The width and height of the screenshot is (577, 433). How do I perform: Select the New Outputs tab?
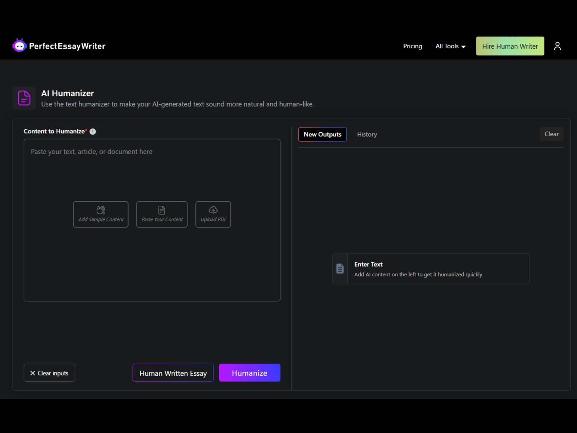(x=322, y=134)
